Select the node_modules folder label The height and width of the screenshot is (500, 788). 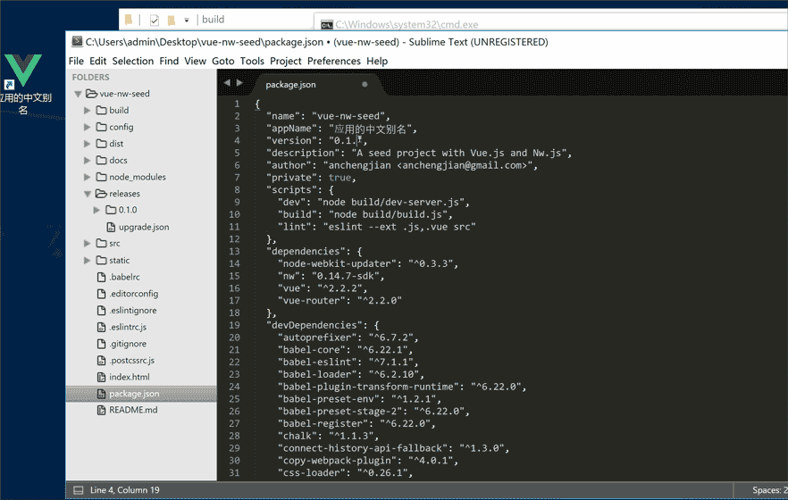click(138, 177)
